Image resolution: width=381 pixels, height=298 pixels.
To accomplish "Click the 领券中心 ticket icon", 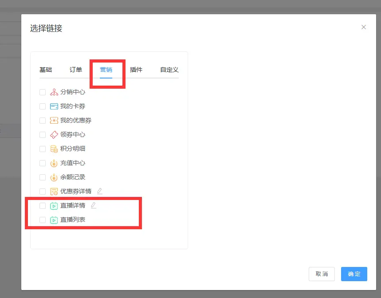I will [54, 135].
